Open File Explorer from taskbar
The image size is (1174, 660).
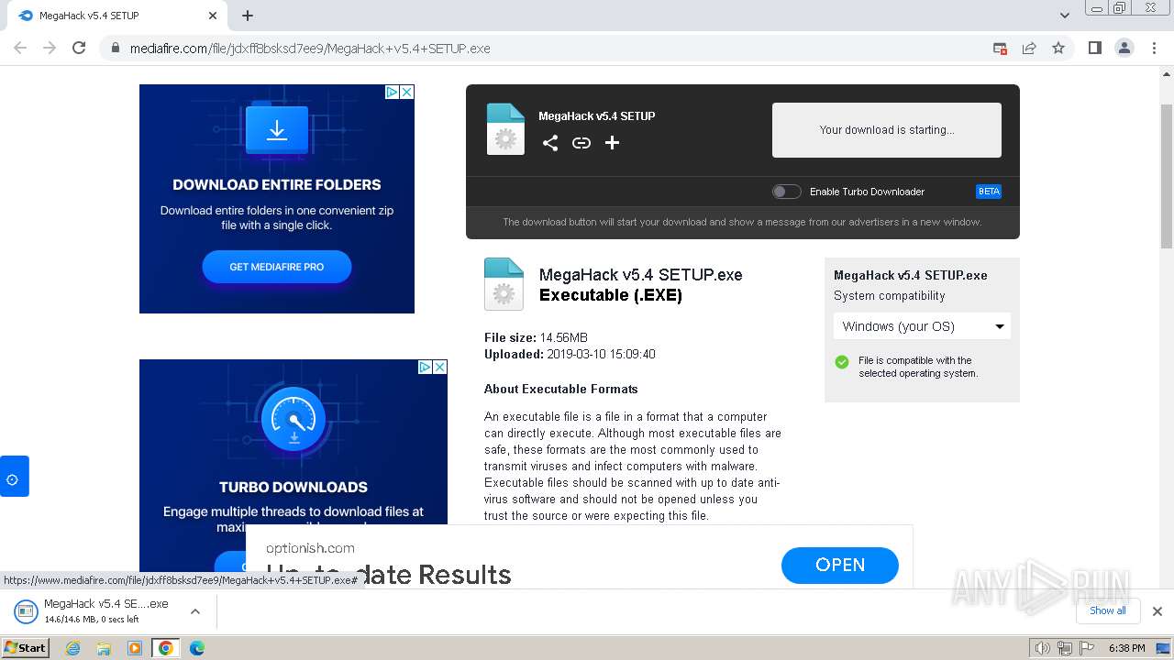pos(104,648)
